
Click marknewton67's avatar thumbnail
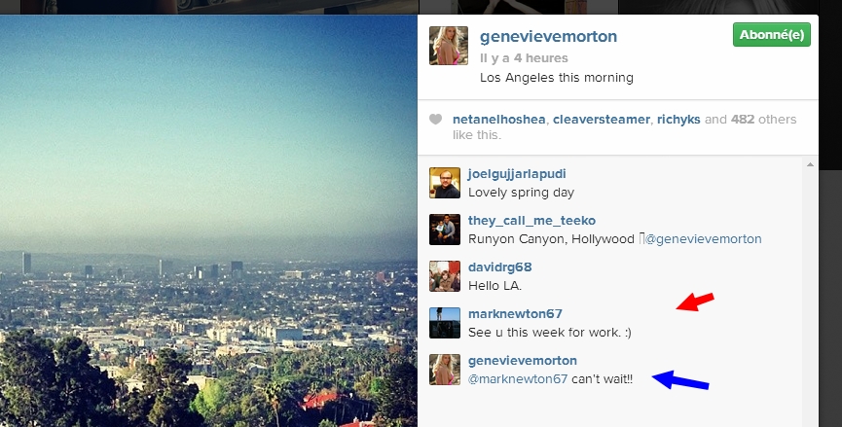pyautogui.click(x=445, y=323)
